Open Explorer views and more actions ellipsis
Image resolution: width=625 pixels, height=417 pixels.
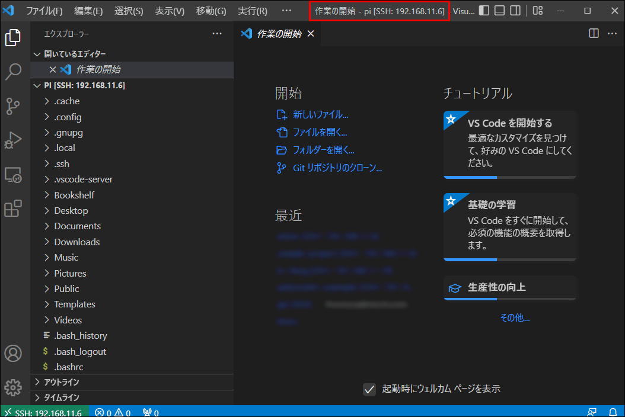coord(217,34)
